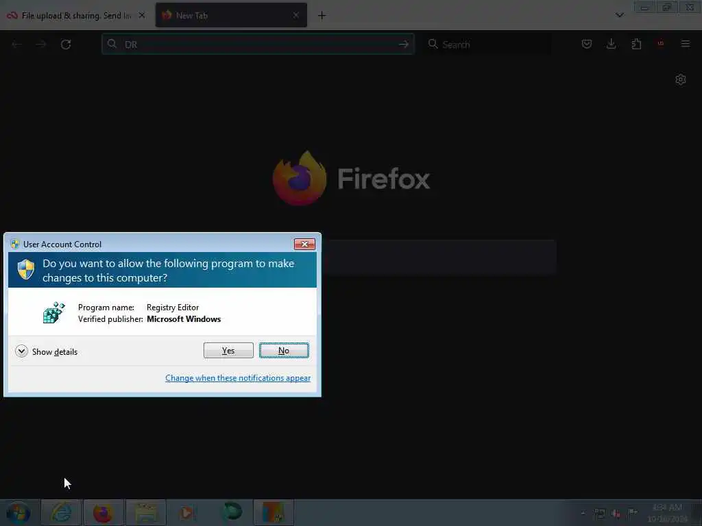
Task: Expand Show details in UAC dialog
Action: pos(46,351)
